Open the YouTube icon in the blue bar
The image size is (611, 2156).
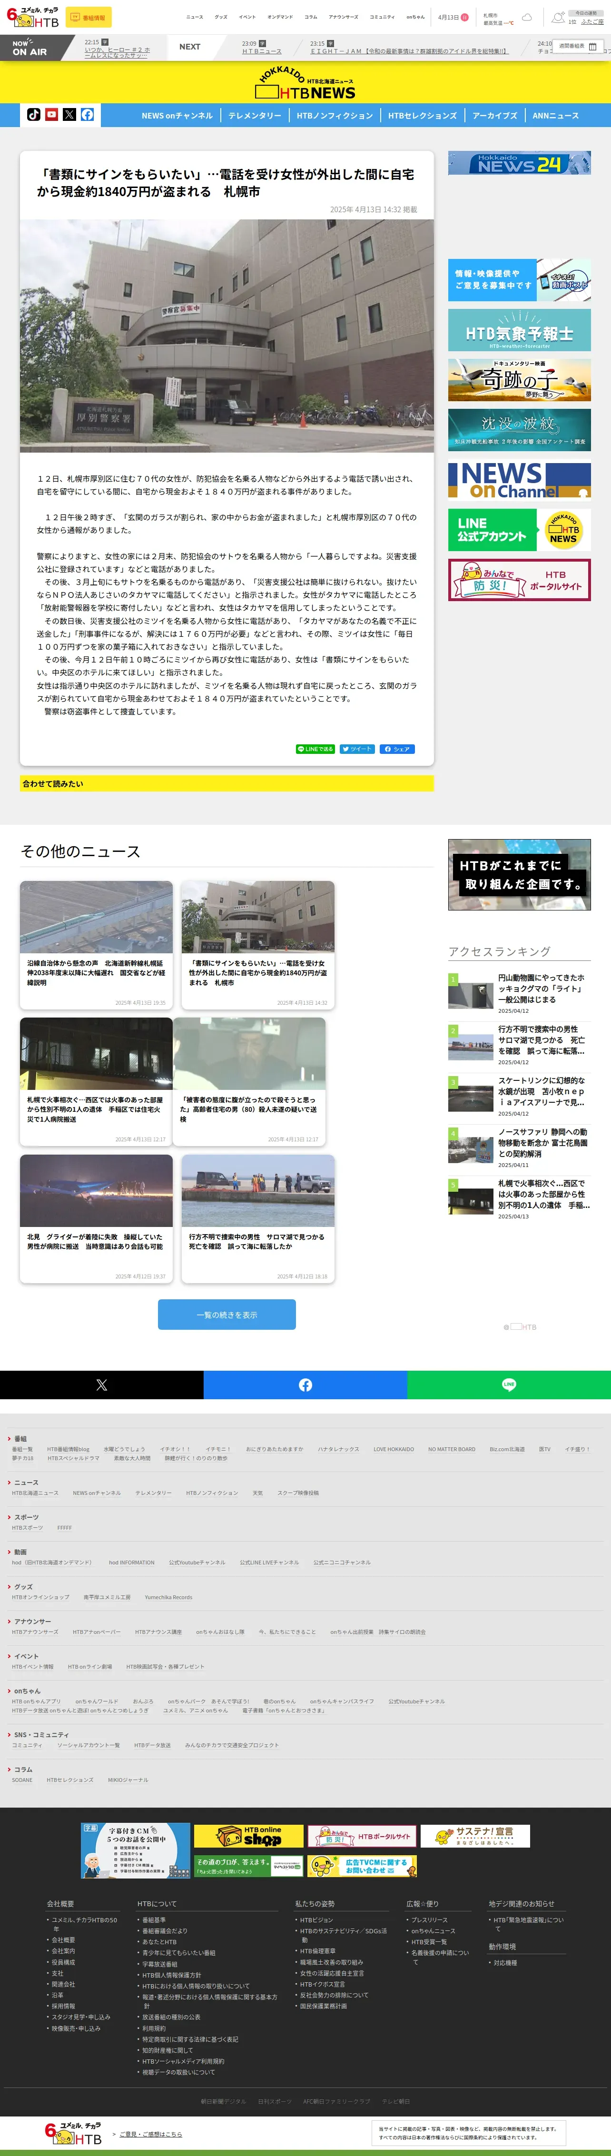click(51, 115)
